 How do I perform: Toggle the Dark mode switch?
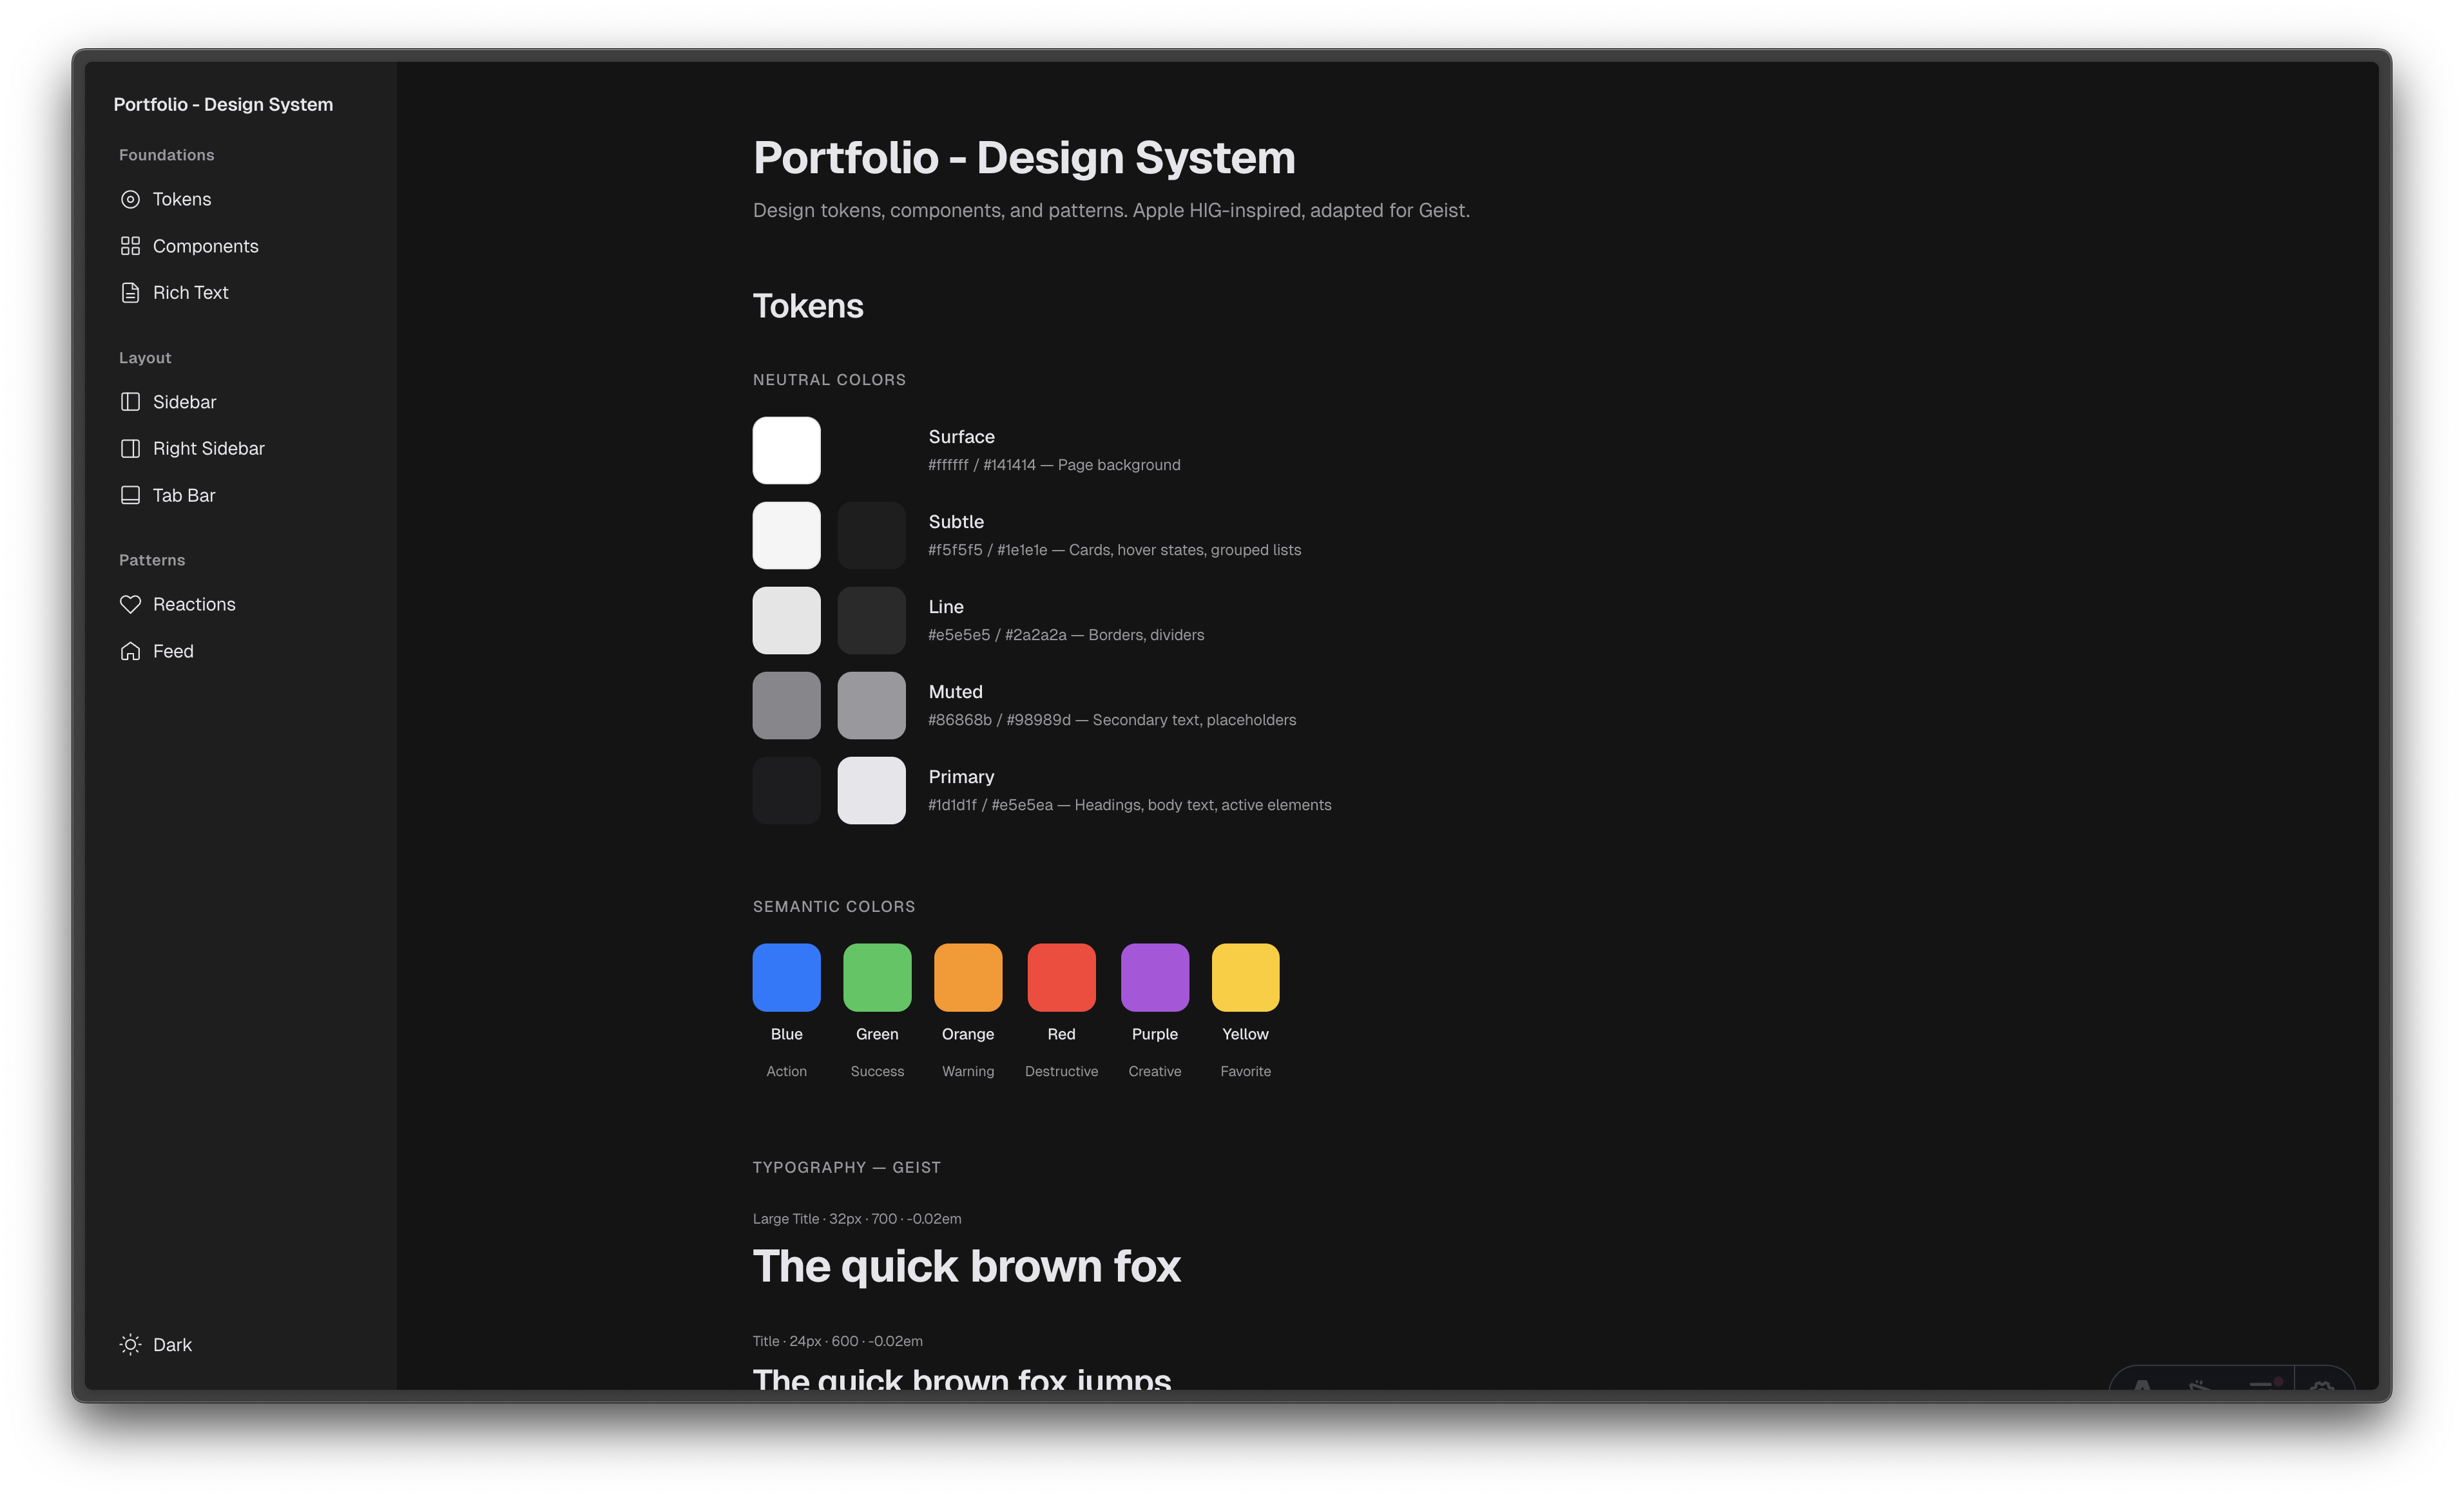155,1344
